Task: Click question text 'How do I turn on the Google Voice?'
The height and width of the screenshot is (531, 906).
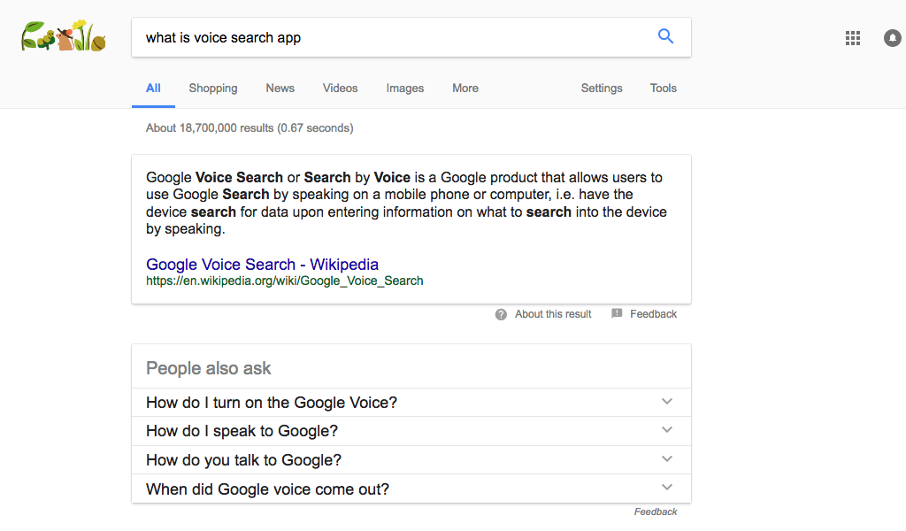Action: pos(272,403)
